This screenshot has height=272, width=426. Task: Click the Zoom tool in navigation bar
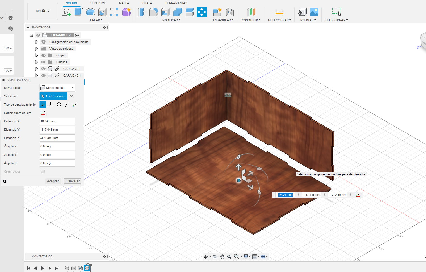point(229,257)
